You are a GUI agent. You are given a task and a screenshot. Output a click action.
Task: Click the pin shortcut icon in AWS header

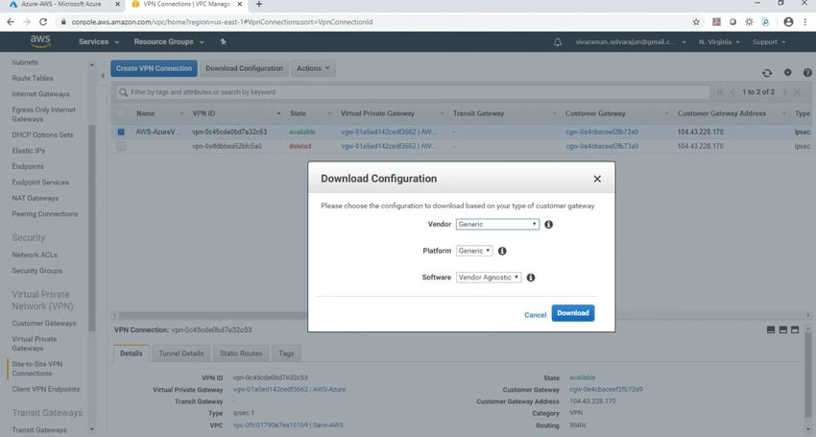[224, 41]
